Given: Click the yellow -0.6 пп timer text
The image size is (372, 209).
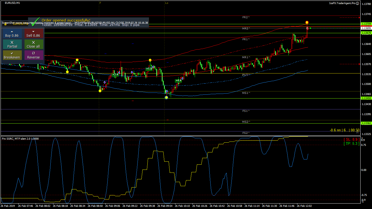Looking at the screenshot, I should click(x=344, y=130).
